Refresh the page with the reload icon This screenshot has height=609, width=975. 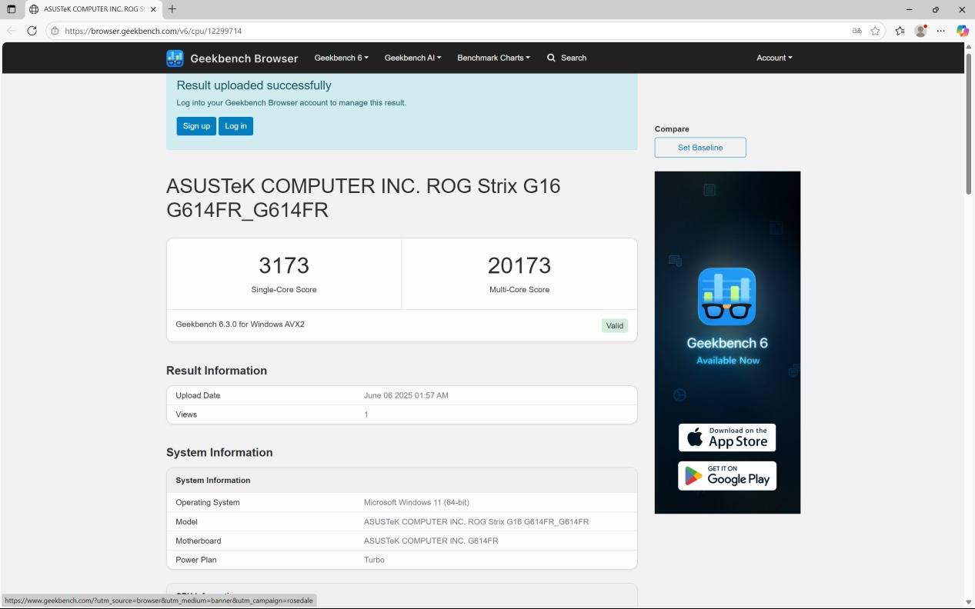[32, 31]
